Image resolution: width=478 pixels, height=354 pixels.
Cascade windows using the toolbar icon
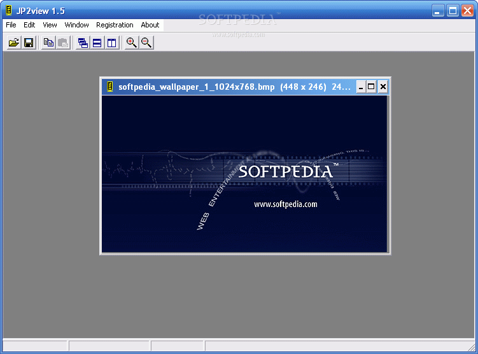point(83,43)
